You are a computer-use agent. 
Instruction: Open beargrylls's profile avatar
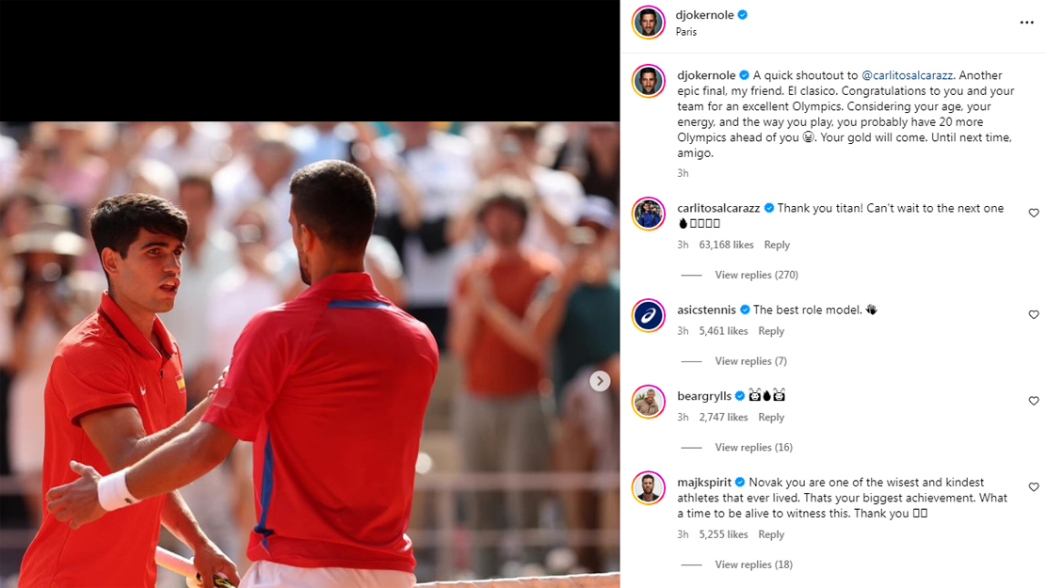(649, 402)
